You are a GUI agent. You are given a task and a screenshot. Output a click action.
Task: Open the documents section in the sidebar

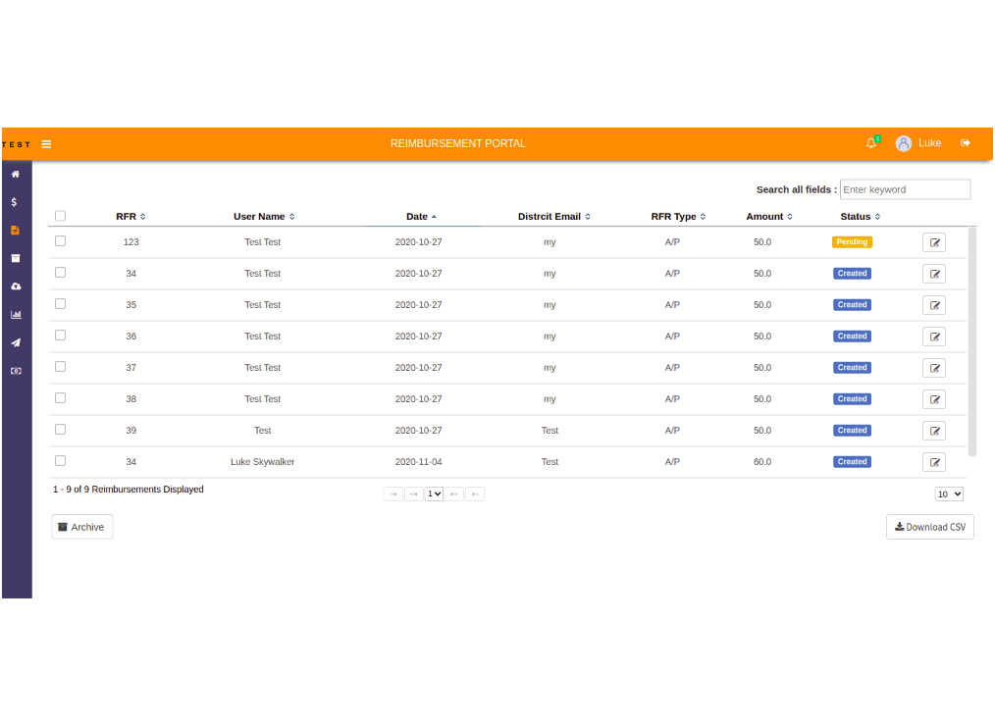(x=16, y=230)
